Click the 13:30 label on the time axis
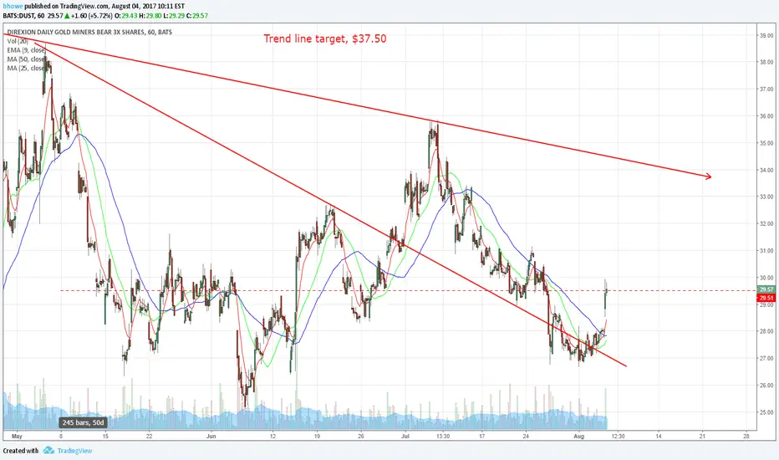Image resolution: width=779 pixels, height=460 pixels. 443,436
